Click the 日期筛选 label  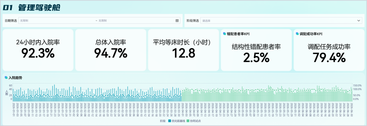[x=11, y=21]
